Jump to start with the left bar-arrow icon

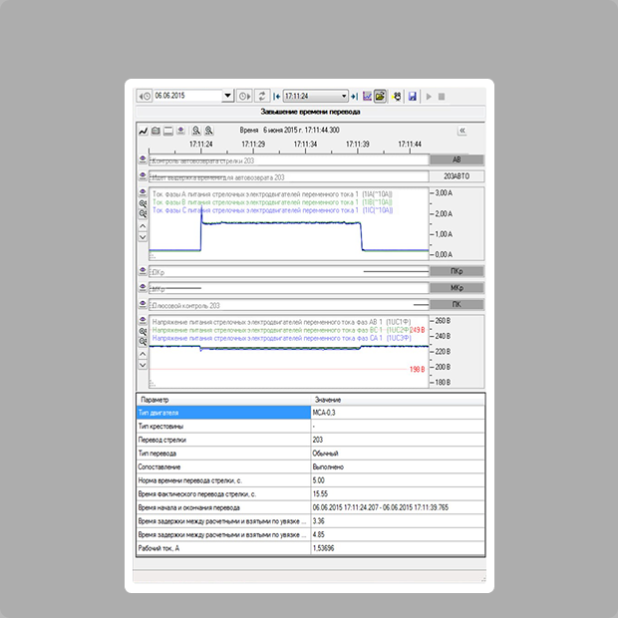point(277,96)
